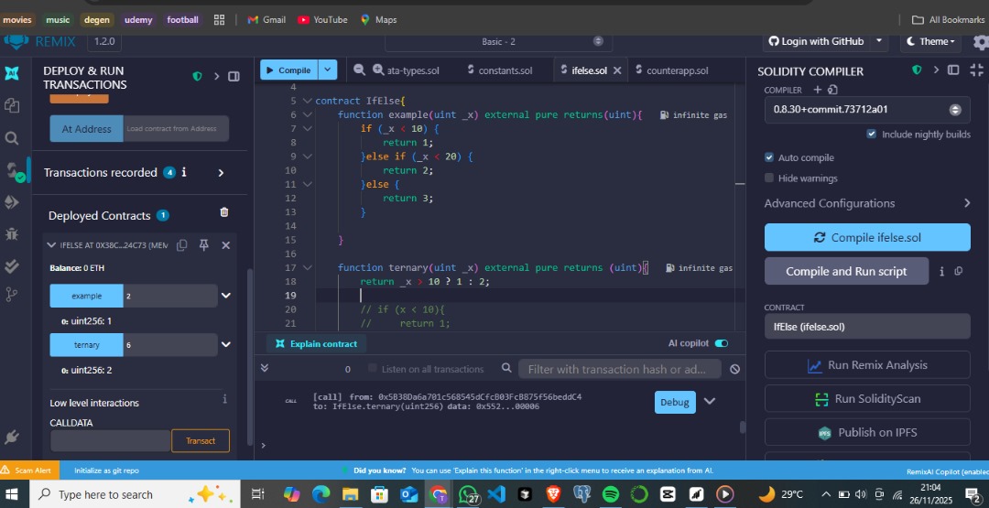Click the compiler file icon next to plus
This screenshot has height=508, width=989.
(832, 90)
